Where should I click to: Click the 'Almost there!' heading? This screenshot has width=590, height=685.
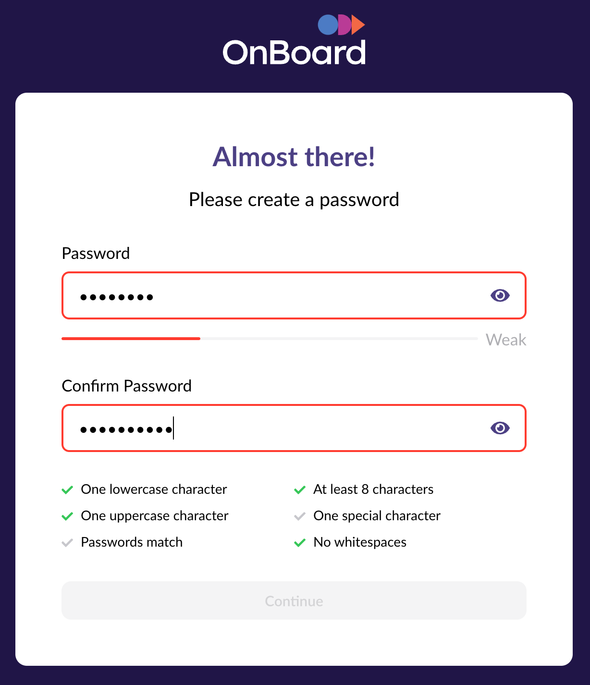[294, 157]
